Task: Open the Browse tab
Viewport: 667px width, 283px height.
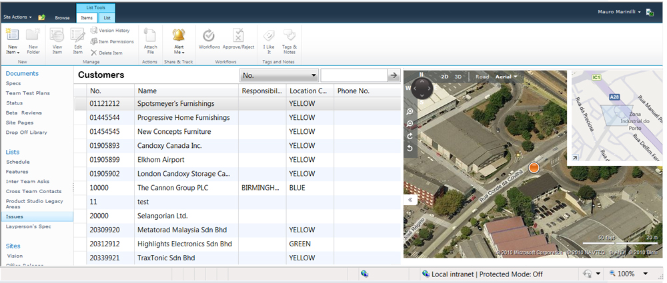Action: pos(62,18)
